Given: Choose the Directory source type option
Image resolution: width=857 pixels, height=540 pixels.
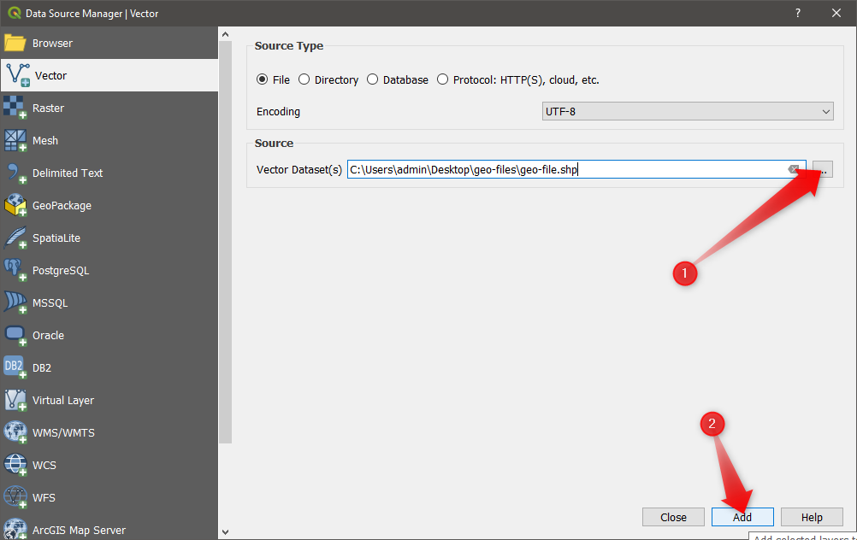Looking at the screenshot, I should click(304, 79).
